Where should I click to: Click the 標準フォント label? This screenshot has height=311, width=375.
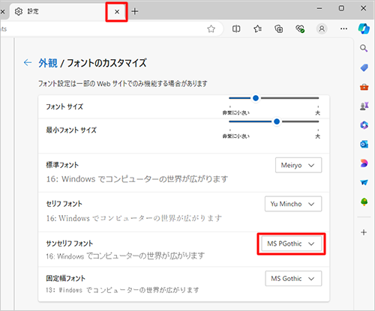[62, 165]
